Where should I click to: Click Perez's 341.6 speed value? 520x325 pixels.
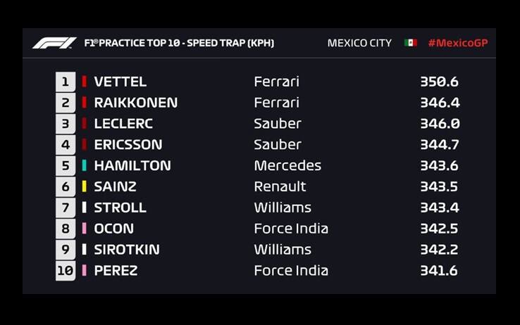[x=439, y=270]
